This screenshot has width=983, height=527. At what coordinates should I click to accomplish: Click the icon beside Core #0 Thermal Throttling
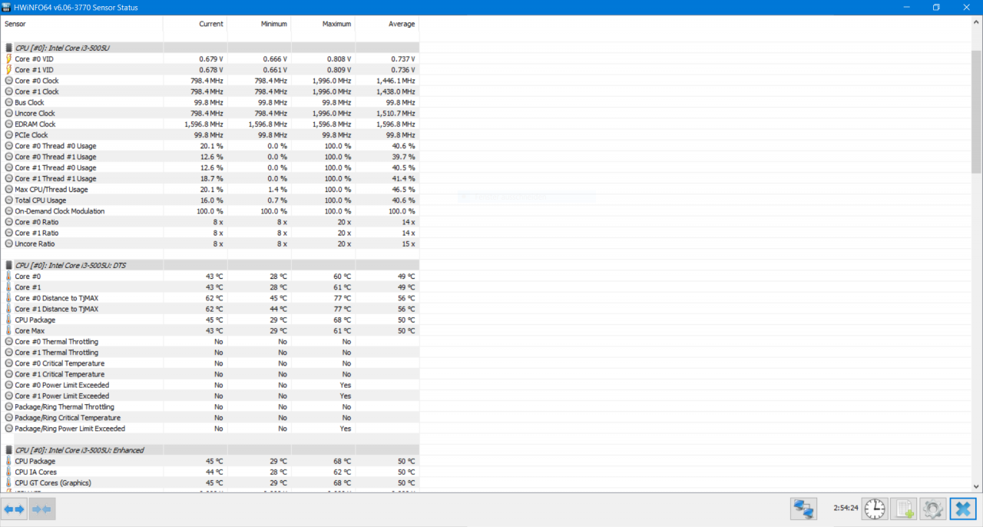(x=9, y=341)
